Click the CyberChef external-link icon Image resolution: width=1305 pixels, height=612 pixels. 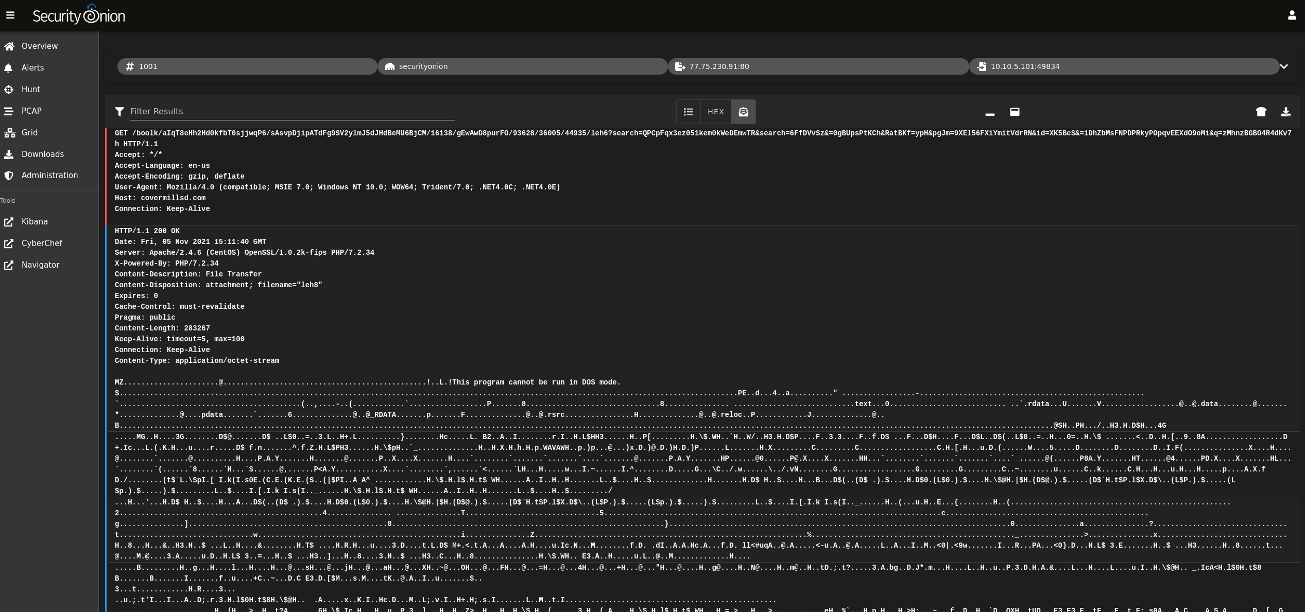click(9, 243)
